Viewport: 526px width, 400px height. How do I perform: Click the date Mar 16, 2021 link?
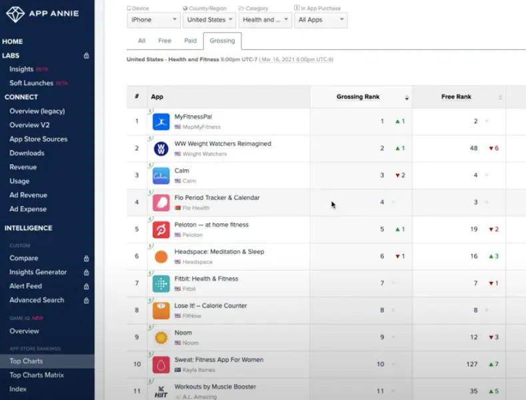[296, 60]
